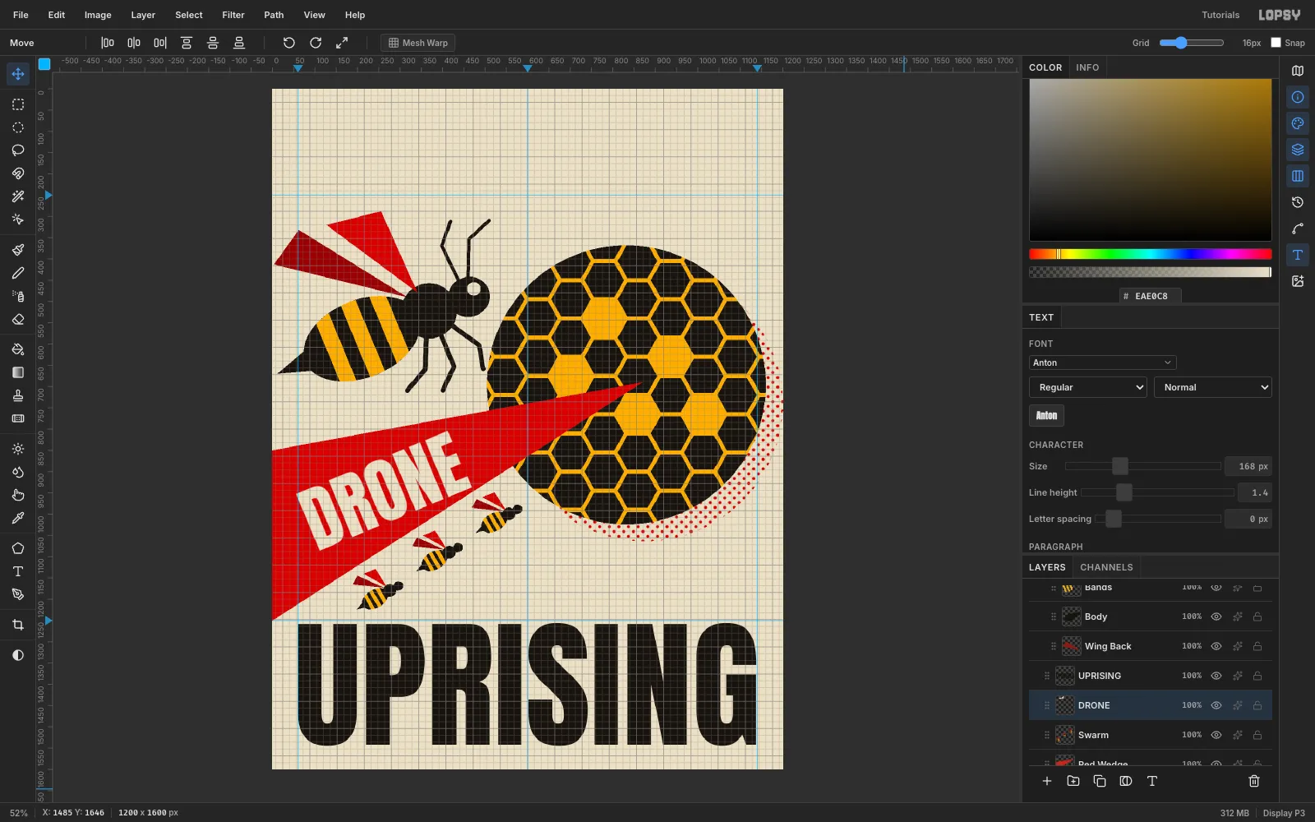Click the Letter spacing slider
The height and width of the screenshot is (822, 1315).
pos(1157,519)
